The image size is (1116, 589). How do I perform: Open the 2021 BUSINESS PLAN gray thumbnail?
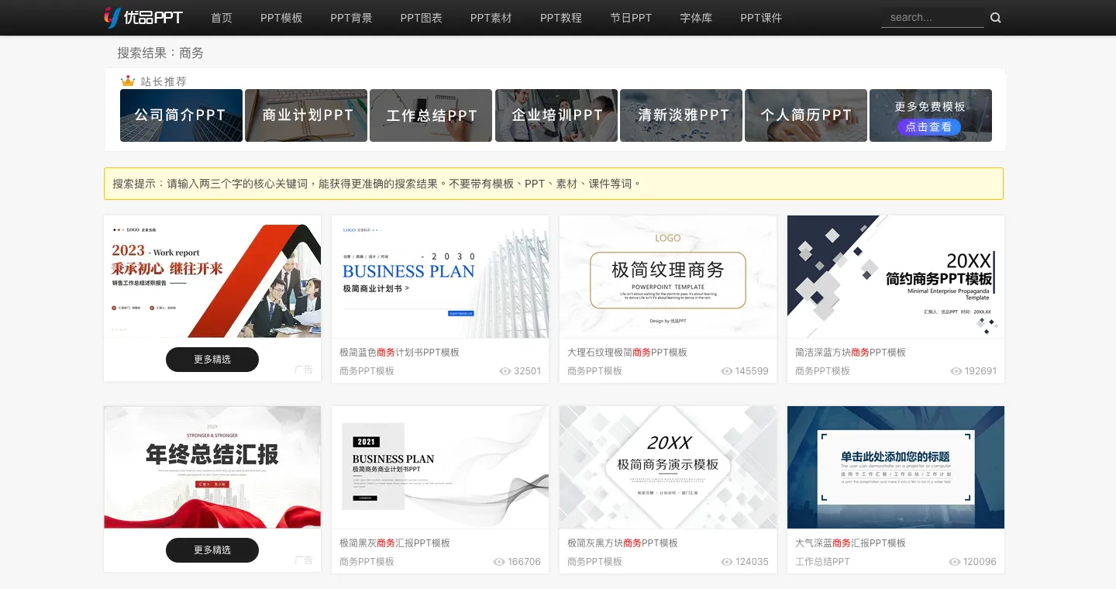440,467
